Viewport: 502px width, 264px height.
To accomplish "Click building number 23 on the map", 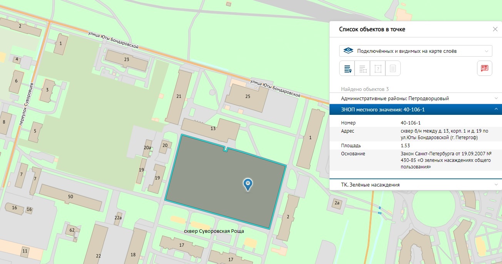I will click(126, 60).
